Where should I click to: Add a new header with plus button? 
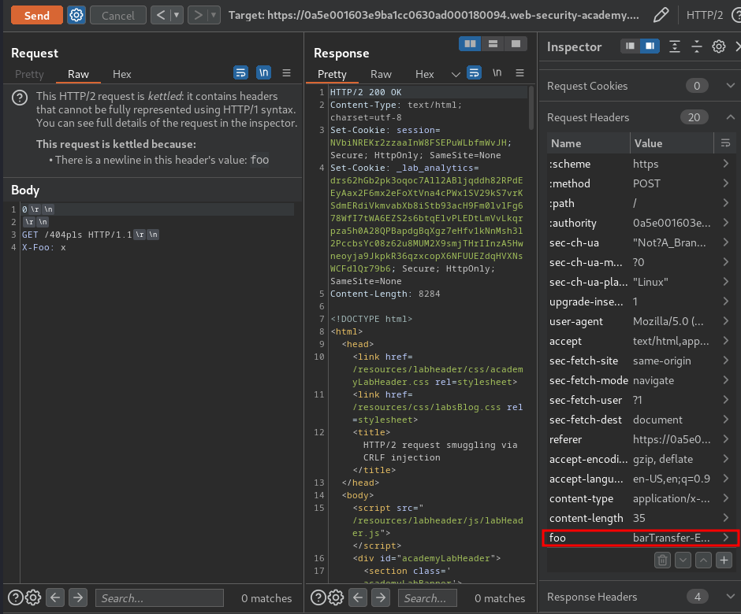coord(724,560)
